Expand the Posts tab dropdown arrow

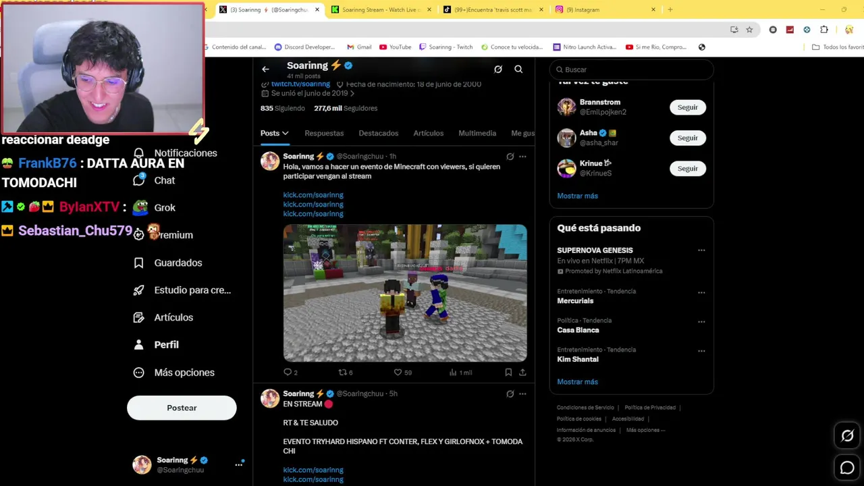click(x=286, y=134)
